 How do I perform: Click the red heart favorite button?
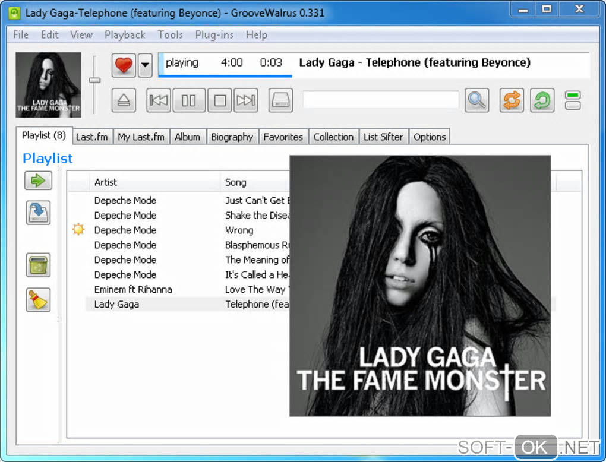124,65
